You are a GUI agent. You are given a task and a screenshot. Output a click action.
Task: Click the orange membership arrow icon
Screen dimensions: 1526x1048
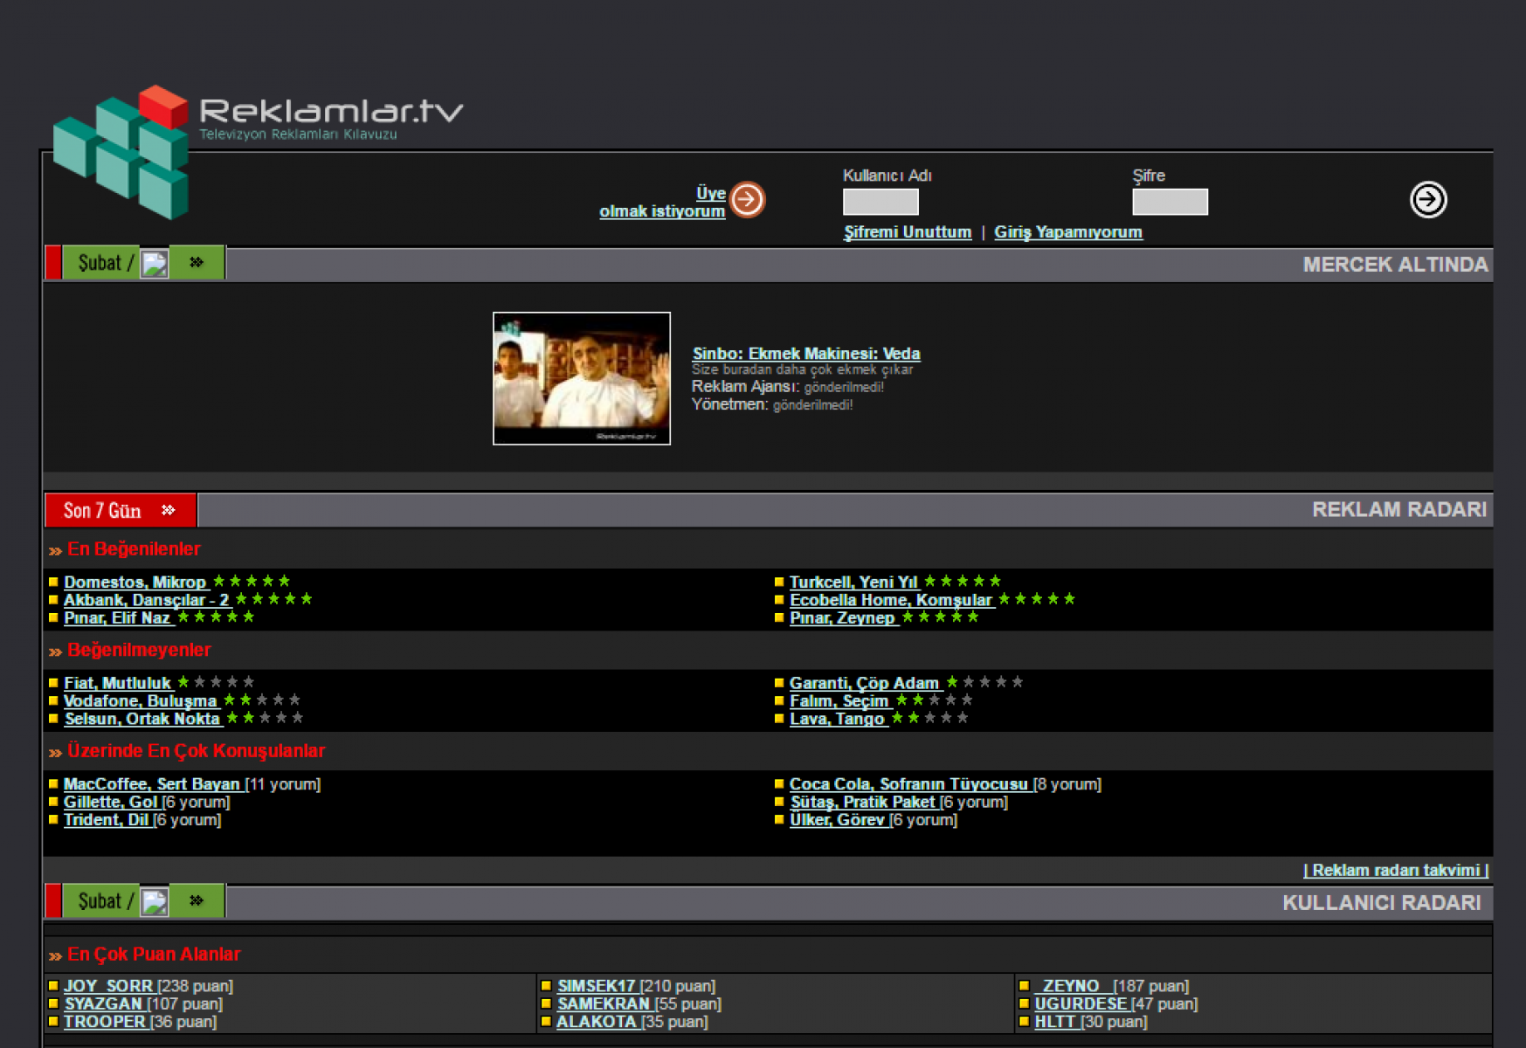pyautogui.click(x=747, y=200)
